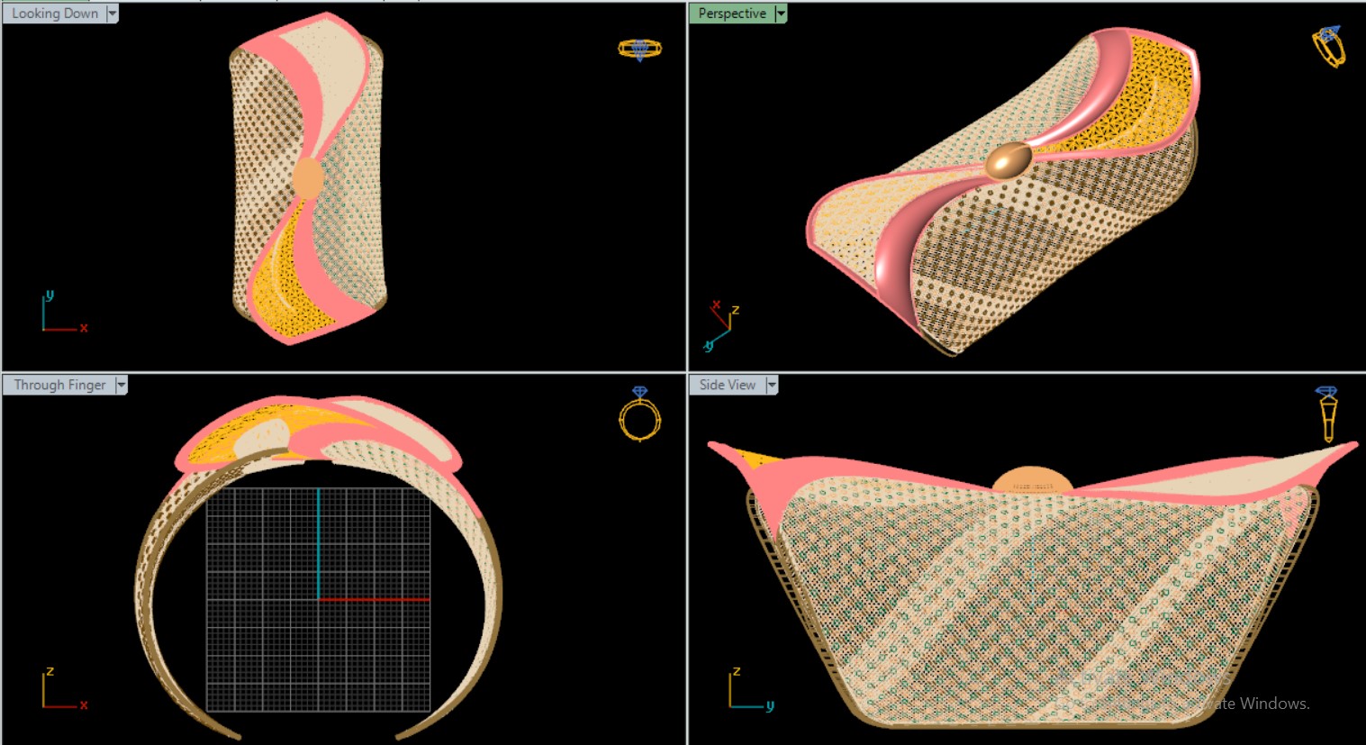The width and height of the screenshot is (1366, 745).
Task: Click the tilted ring icon in Perspective viewport
Action: [x=1328, y=46]
